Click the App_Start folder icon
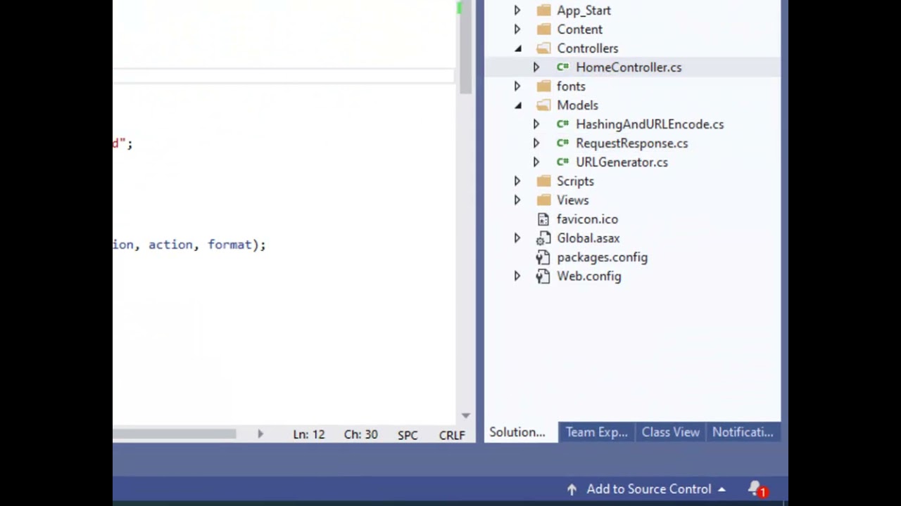The width and height of the screenshot is (901, 506). pyautogui.click(x=543, y=11)
